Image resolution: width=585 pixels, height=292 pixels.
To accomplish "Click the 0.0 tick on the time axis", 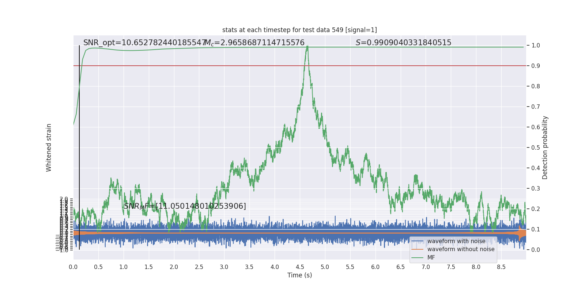I will (x=73, y=267).
